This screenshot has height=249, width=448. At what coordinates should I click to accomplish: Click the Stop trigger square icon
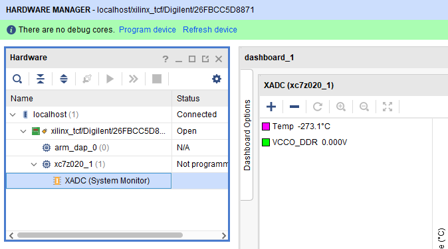click(x=157, y=79)
